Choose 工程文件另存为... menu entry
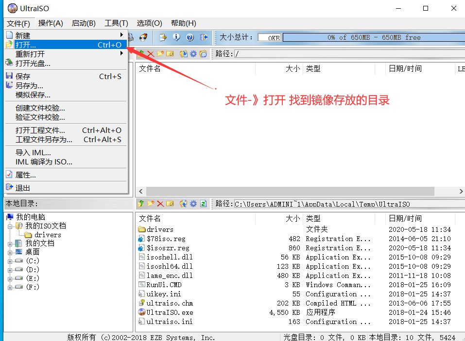 [66, 139]
